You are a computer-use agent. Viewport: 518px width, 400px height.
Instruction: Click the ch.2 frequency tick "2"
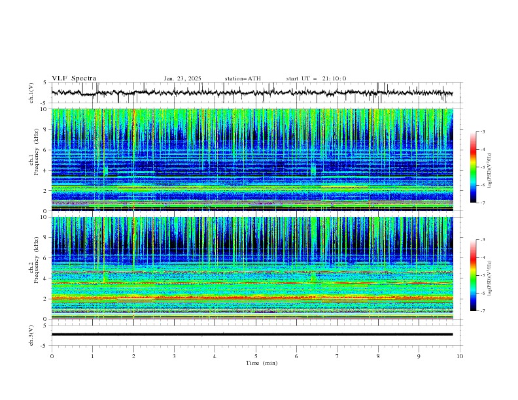[46, 299]
